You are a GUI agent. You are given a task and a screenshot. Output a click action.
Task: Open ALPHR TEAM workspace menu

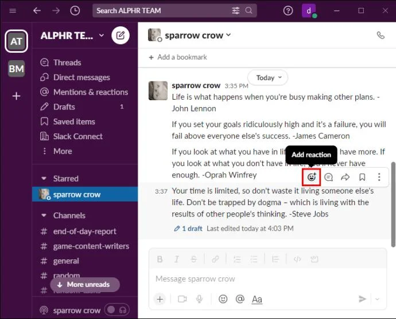click(x=72, y=36)
